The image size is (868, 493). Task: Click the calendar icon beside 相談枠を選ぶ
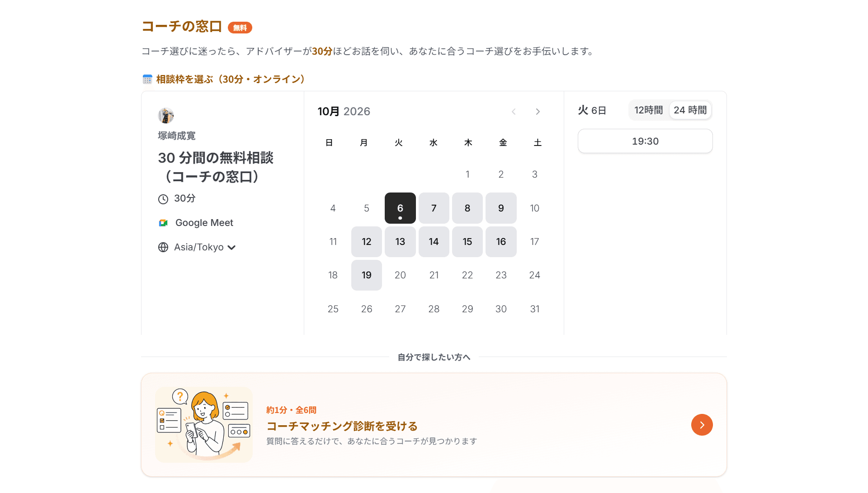pos(147,80)
